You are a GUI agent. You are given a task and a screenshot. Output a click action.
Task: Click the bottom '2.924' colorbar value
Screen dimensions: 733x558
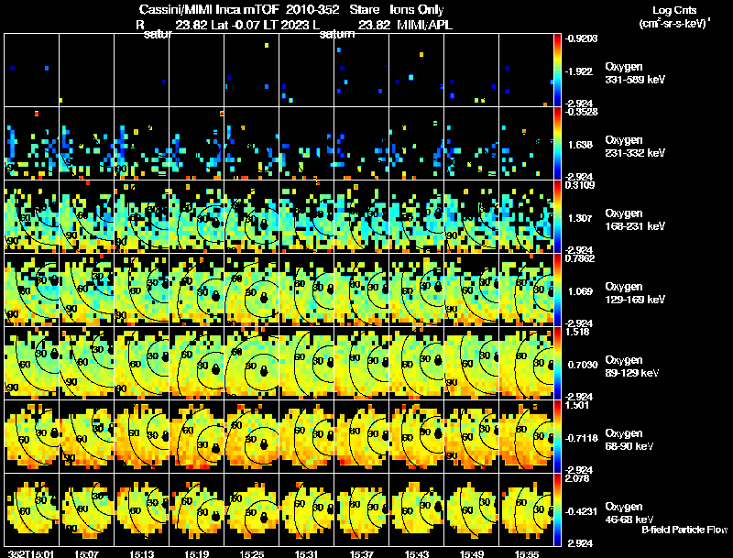[x=580, y=543]
